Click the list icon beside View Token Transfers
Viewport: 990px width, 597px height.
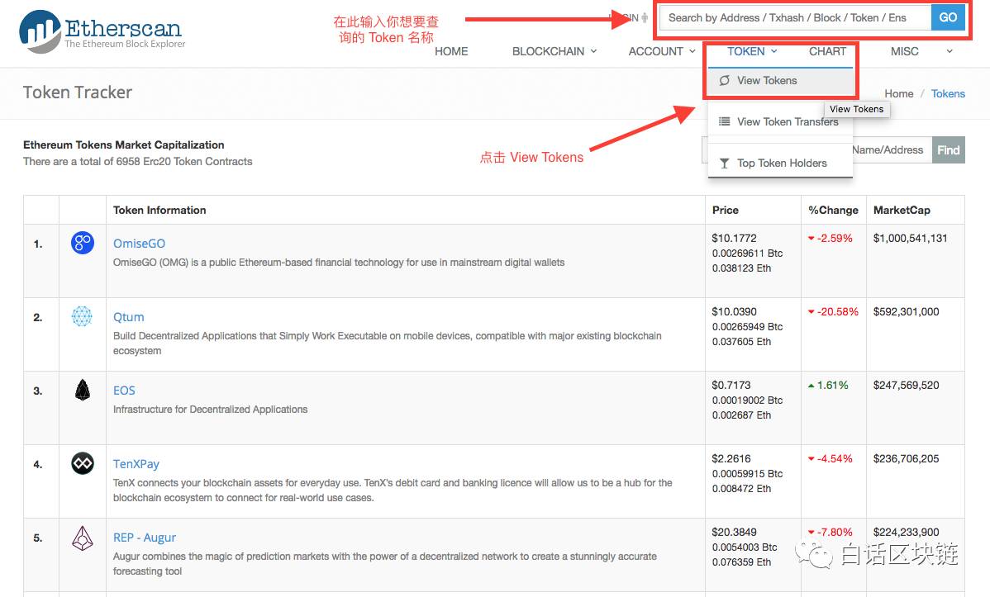[724, 122]
